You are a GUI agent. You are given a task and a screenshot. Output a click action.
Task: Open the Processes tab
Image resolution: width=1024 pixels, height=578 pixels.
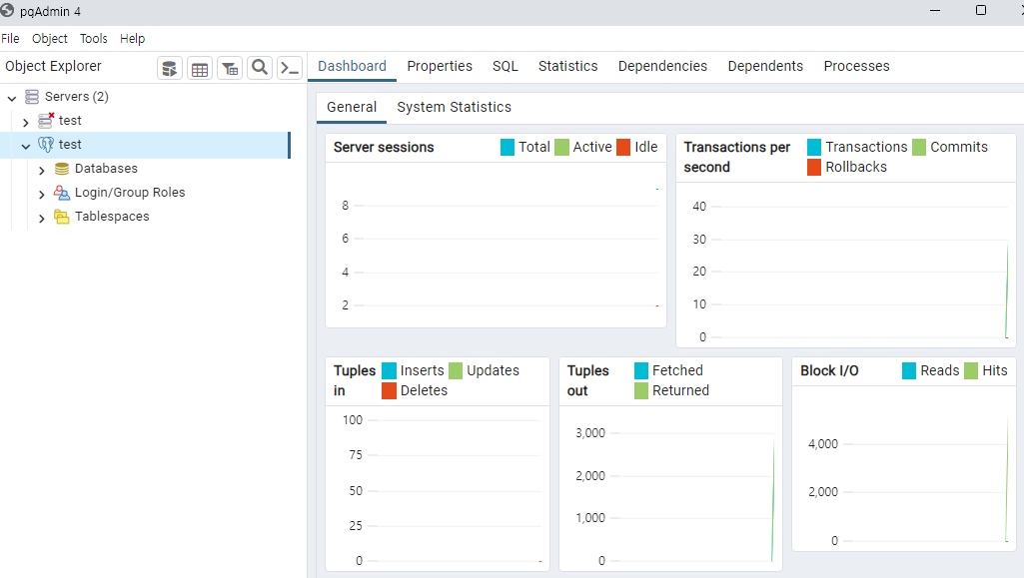856,66
